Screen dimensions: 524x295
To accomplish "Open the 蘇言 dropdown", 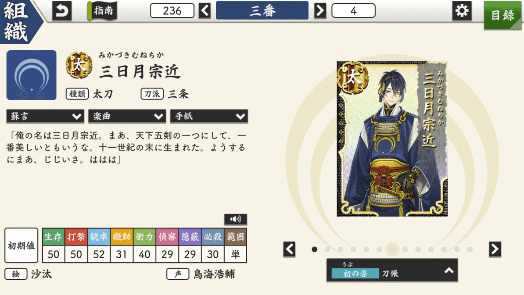I will [x=45, y=116].
